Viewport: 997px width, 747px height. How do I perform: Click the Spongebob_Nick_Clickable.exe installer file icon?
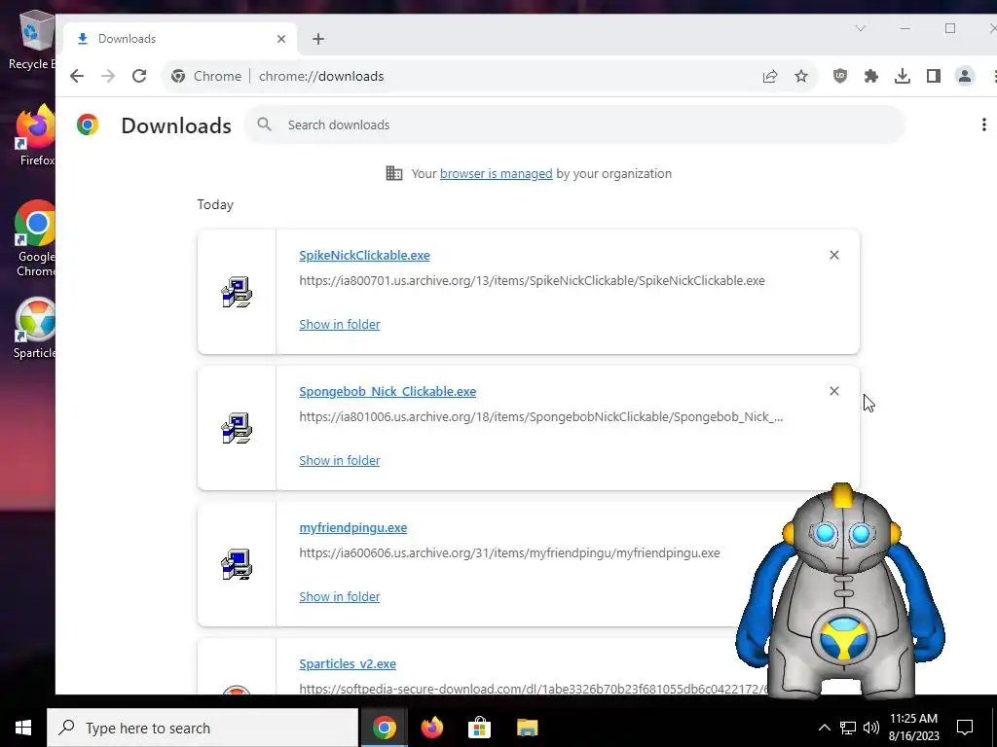[237, 428]
